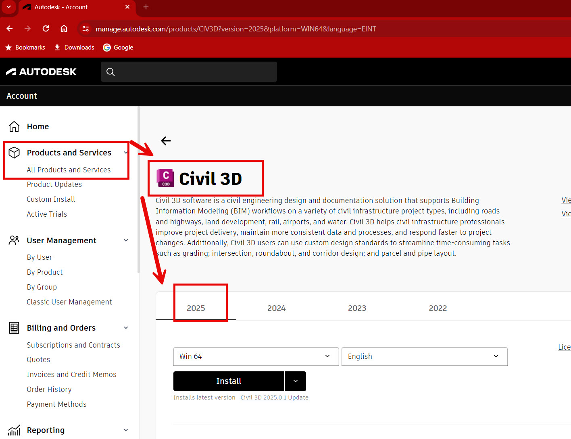Click the Install button
This screenshot has height=439, width=571.
point(229,381)
